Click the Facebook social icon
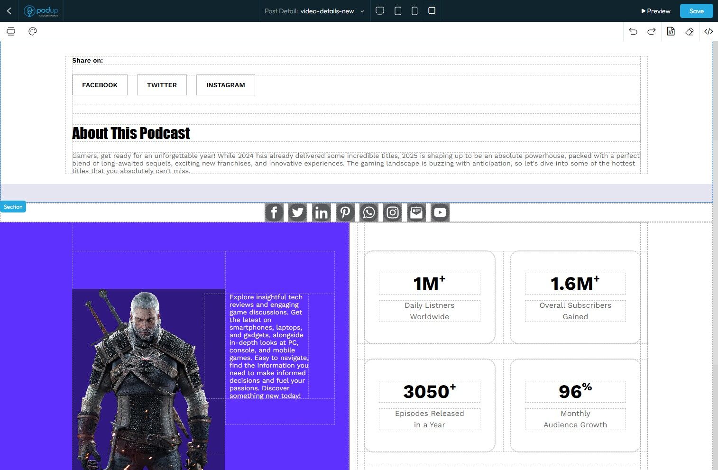The image size is (718, 470). click(x=274, y=212)
